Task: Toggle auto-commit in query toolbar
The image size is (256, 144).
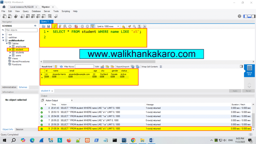Action: (92, 26)
